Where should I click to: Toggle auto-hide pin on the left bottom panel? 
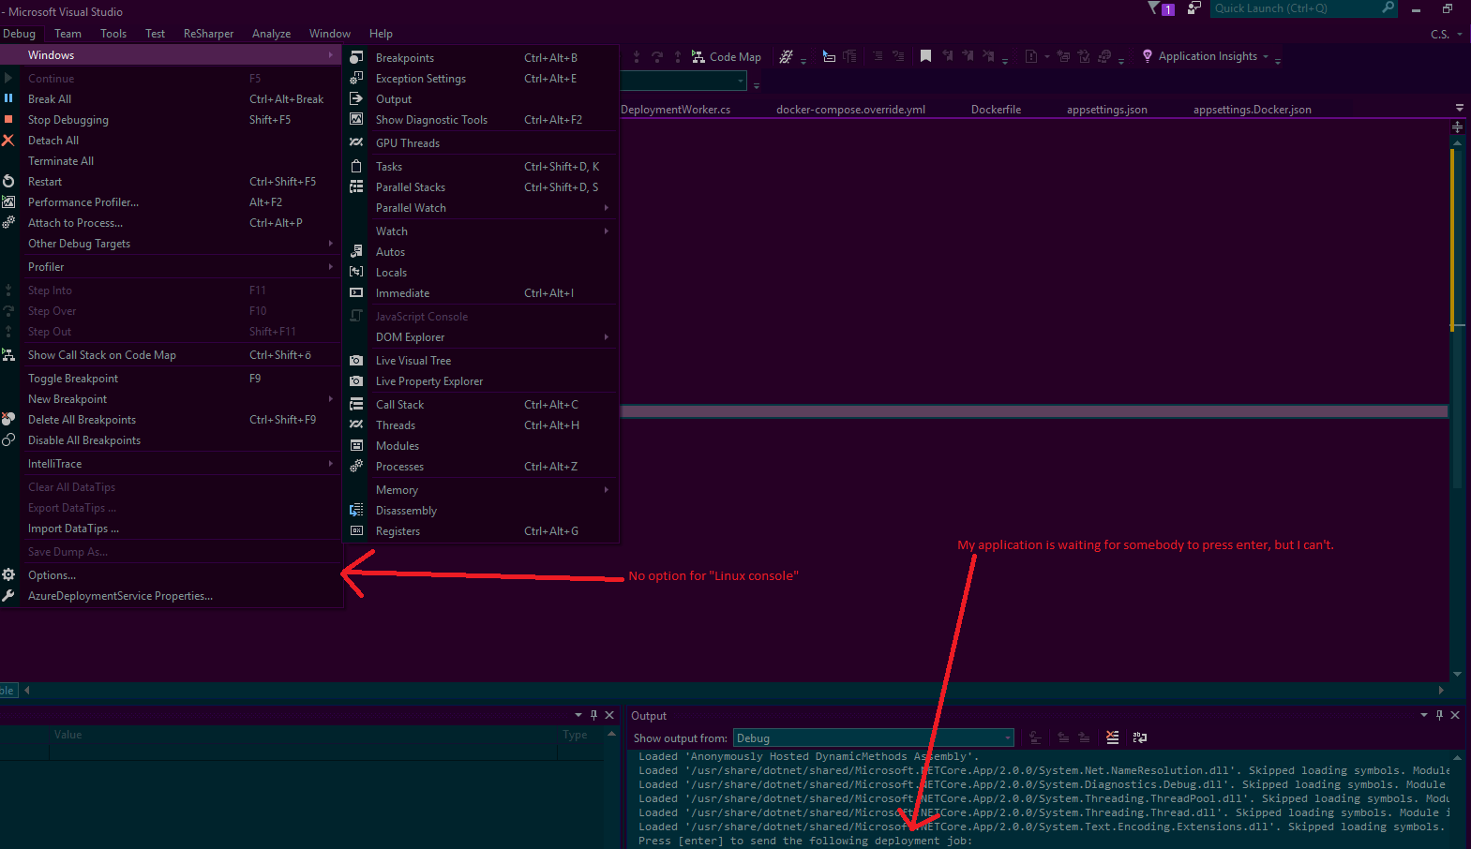[x=593, y=715]
